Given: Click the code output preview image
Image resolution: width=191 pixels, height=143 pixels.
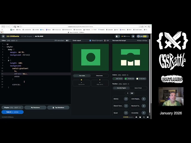Looking at the screenshot, I should (91, 57).
